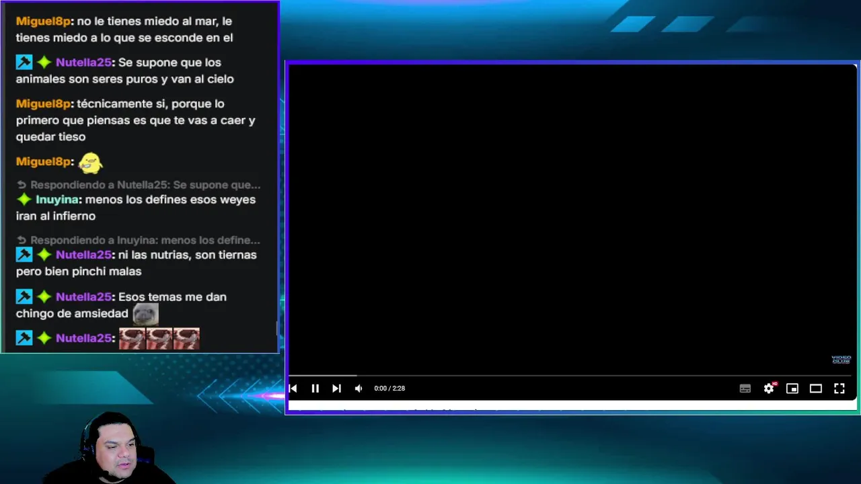The height and width of the screenshot is (484, 861).
Task: Click text 'quedar tieso'
Action: click(x=51, y=137)
